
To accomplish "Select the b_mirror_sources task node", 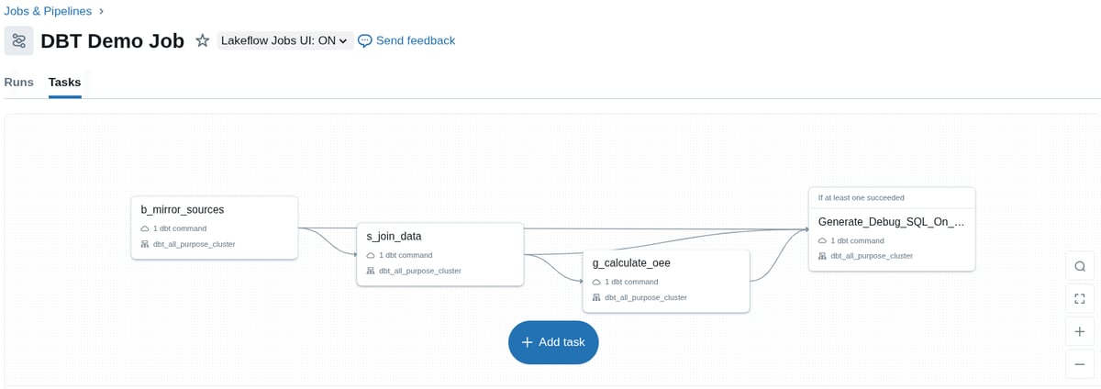I will (214, 227).
